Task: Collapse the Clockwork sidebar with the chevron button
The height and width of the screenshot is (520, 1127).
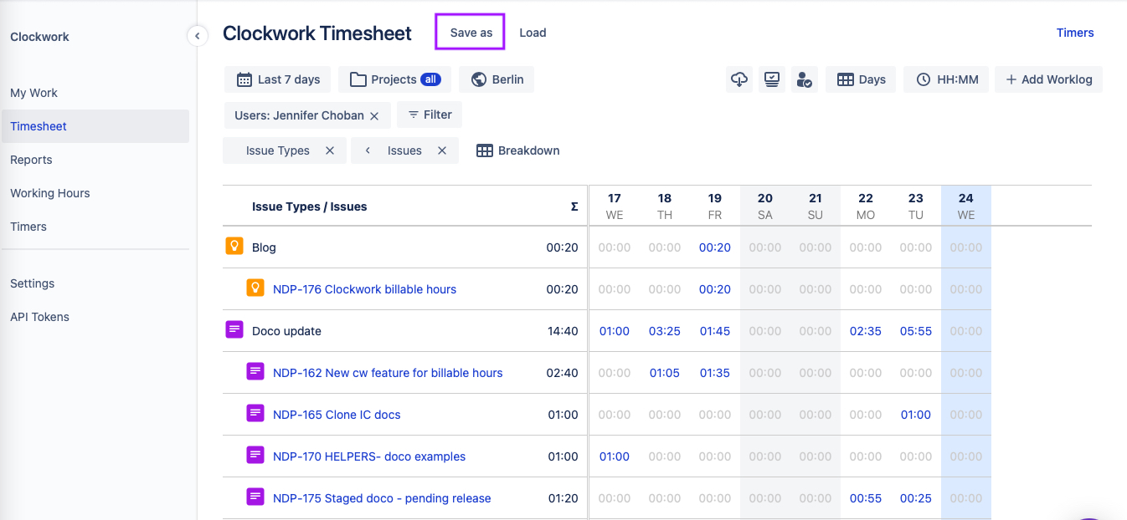Action: click(197, 36)
